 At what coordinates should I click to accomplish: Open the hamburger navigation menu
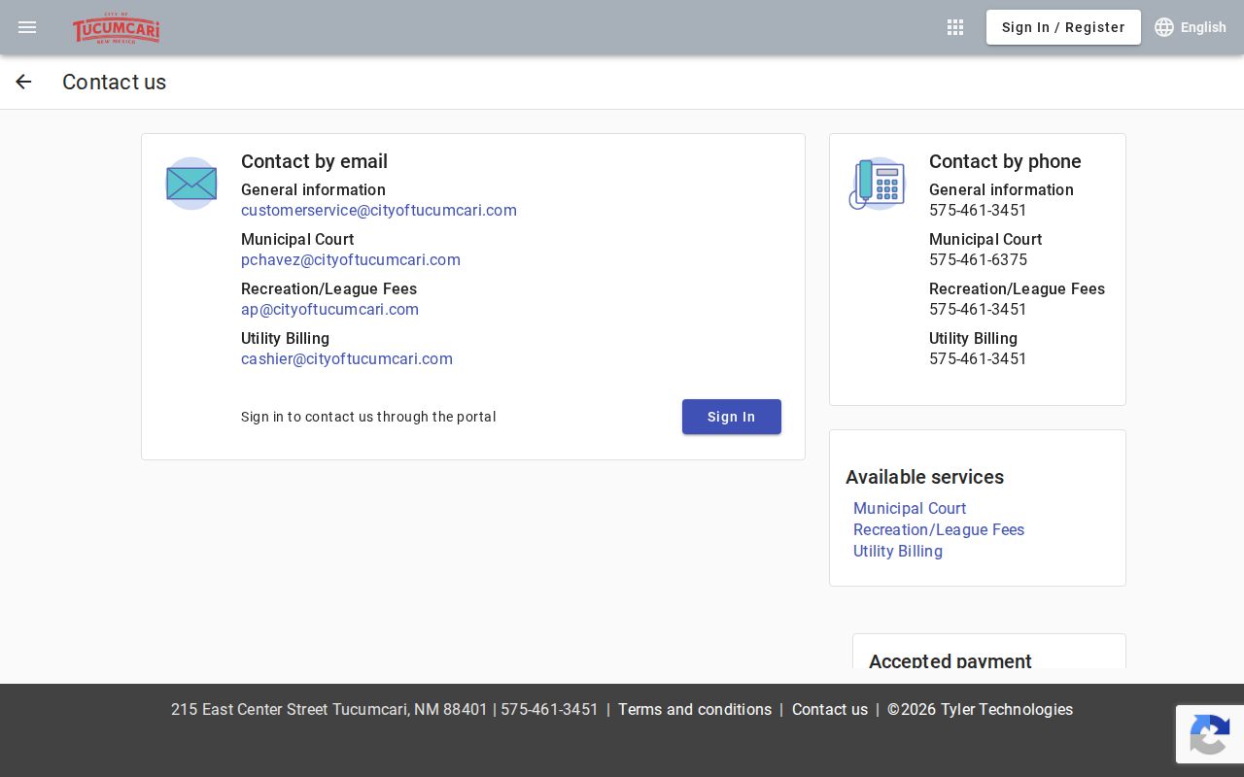[27, 27]
